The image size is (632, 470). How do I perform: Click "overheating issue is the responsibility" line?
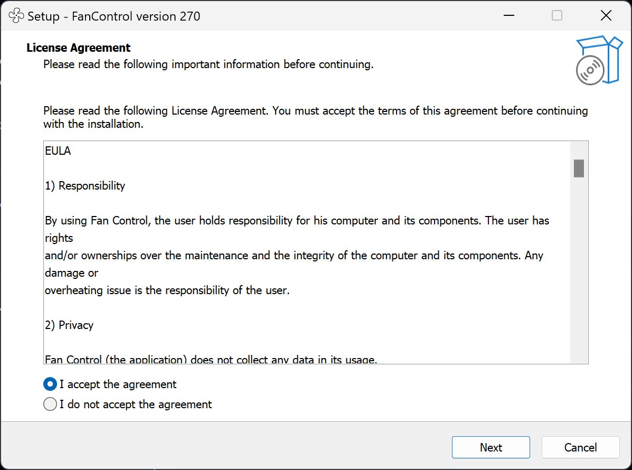[x=167, y=290]
